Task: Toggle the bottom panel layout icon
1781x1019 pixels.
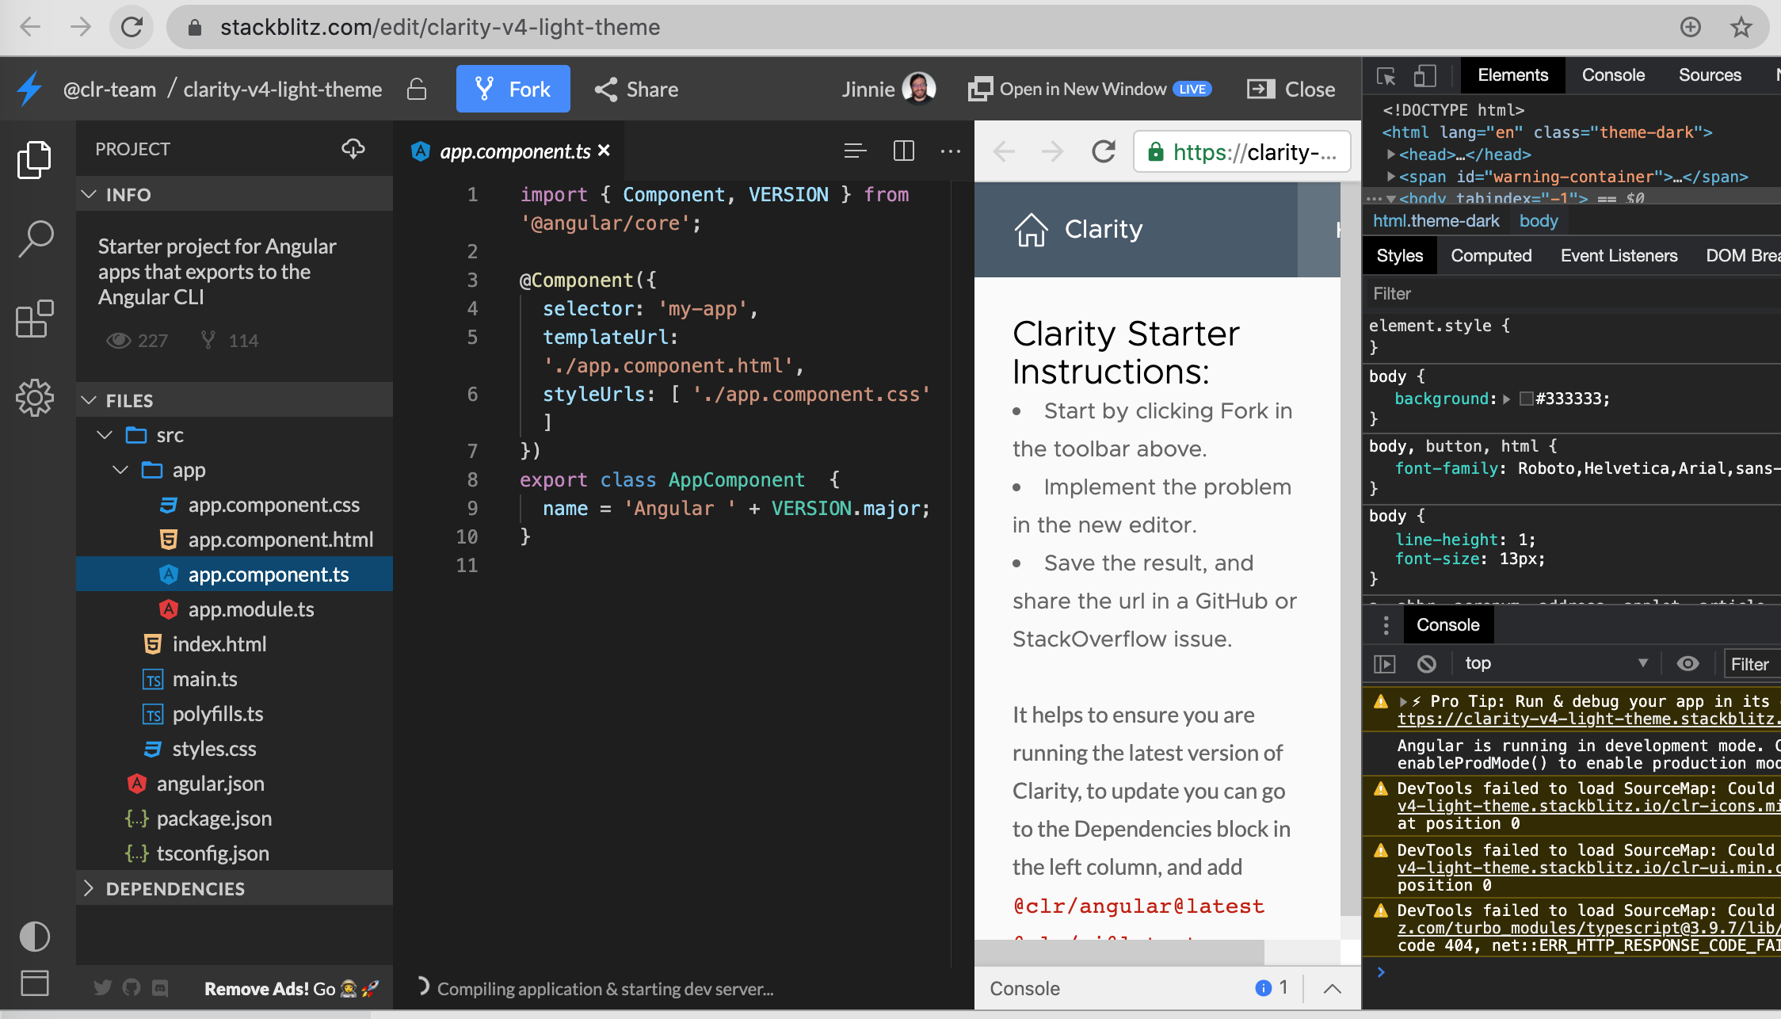Action: click(x=34, y=983)
